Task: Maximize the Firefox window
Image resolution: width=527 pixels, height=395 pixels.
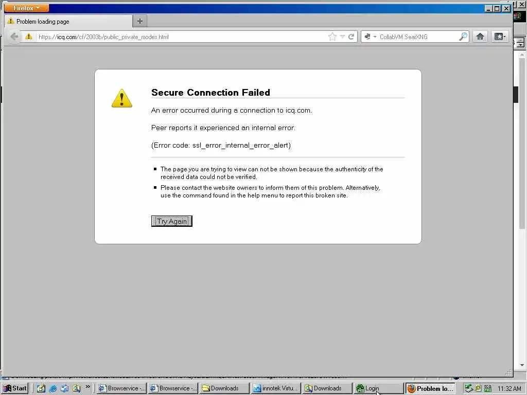Action: tap(498, 8)
